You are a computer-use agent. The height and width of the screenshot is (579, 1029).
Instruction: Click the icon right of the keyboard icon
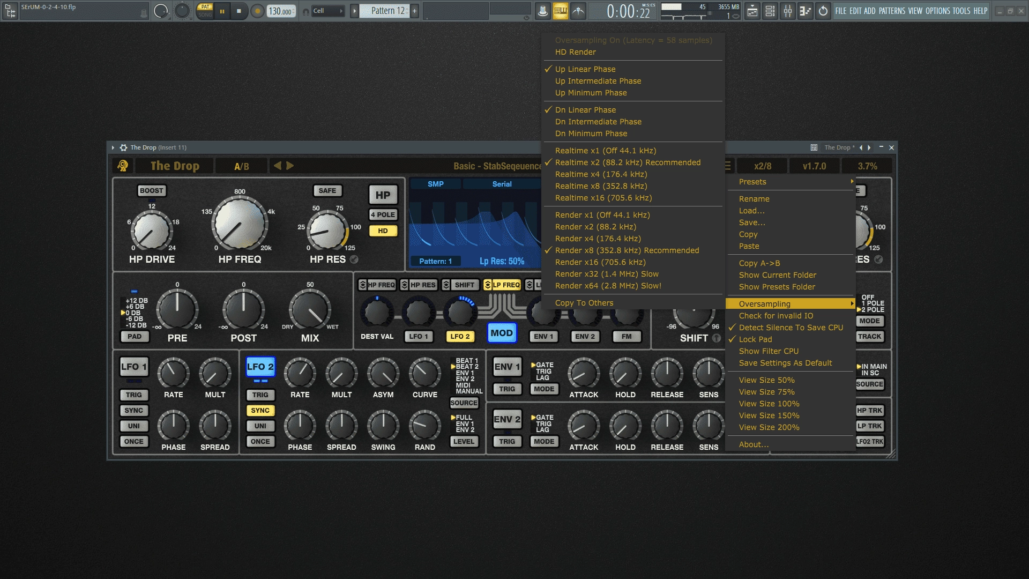click(578, 11)
